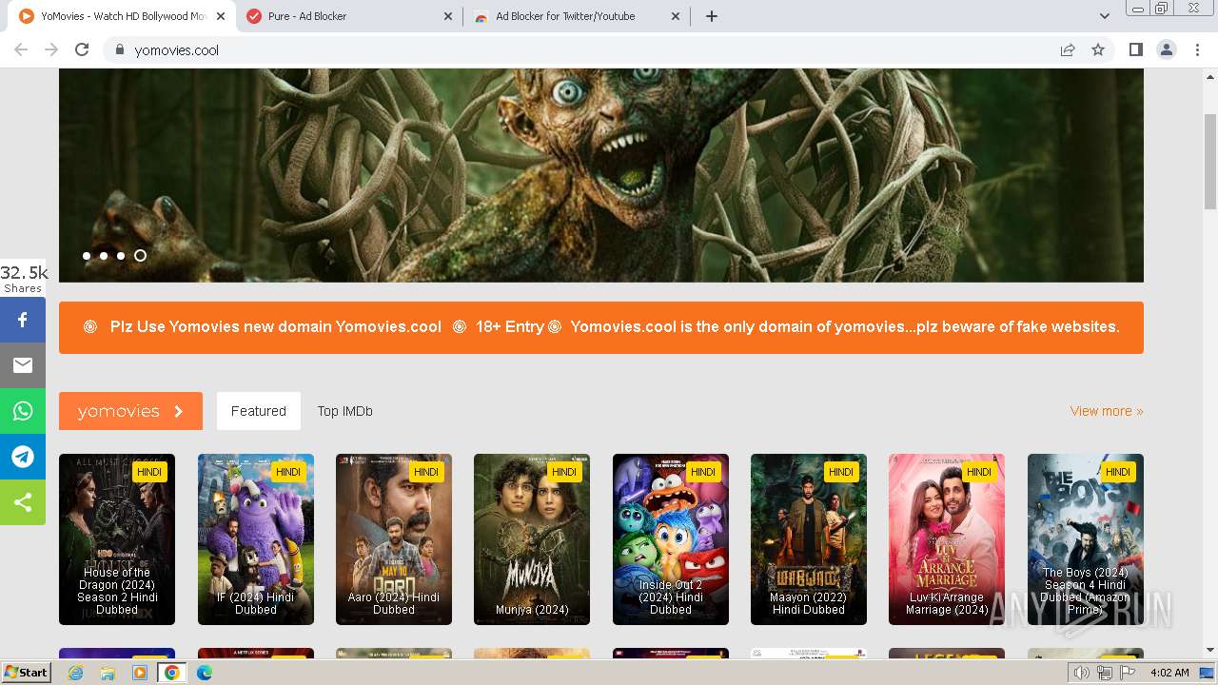Open Maayon (2022) Hindi Dubbed poster
This screenshot has width=1218, height=685.
point(809,539)
